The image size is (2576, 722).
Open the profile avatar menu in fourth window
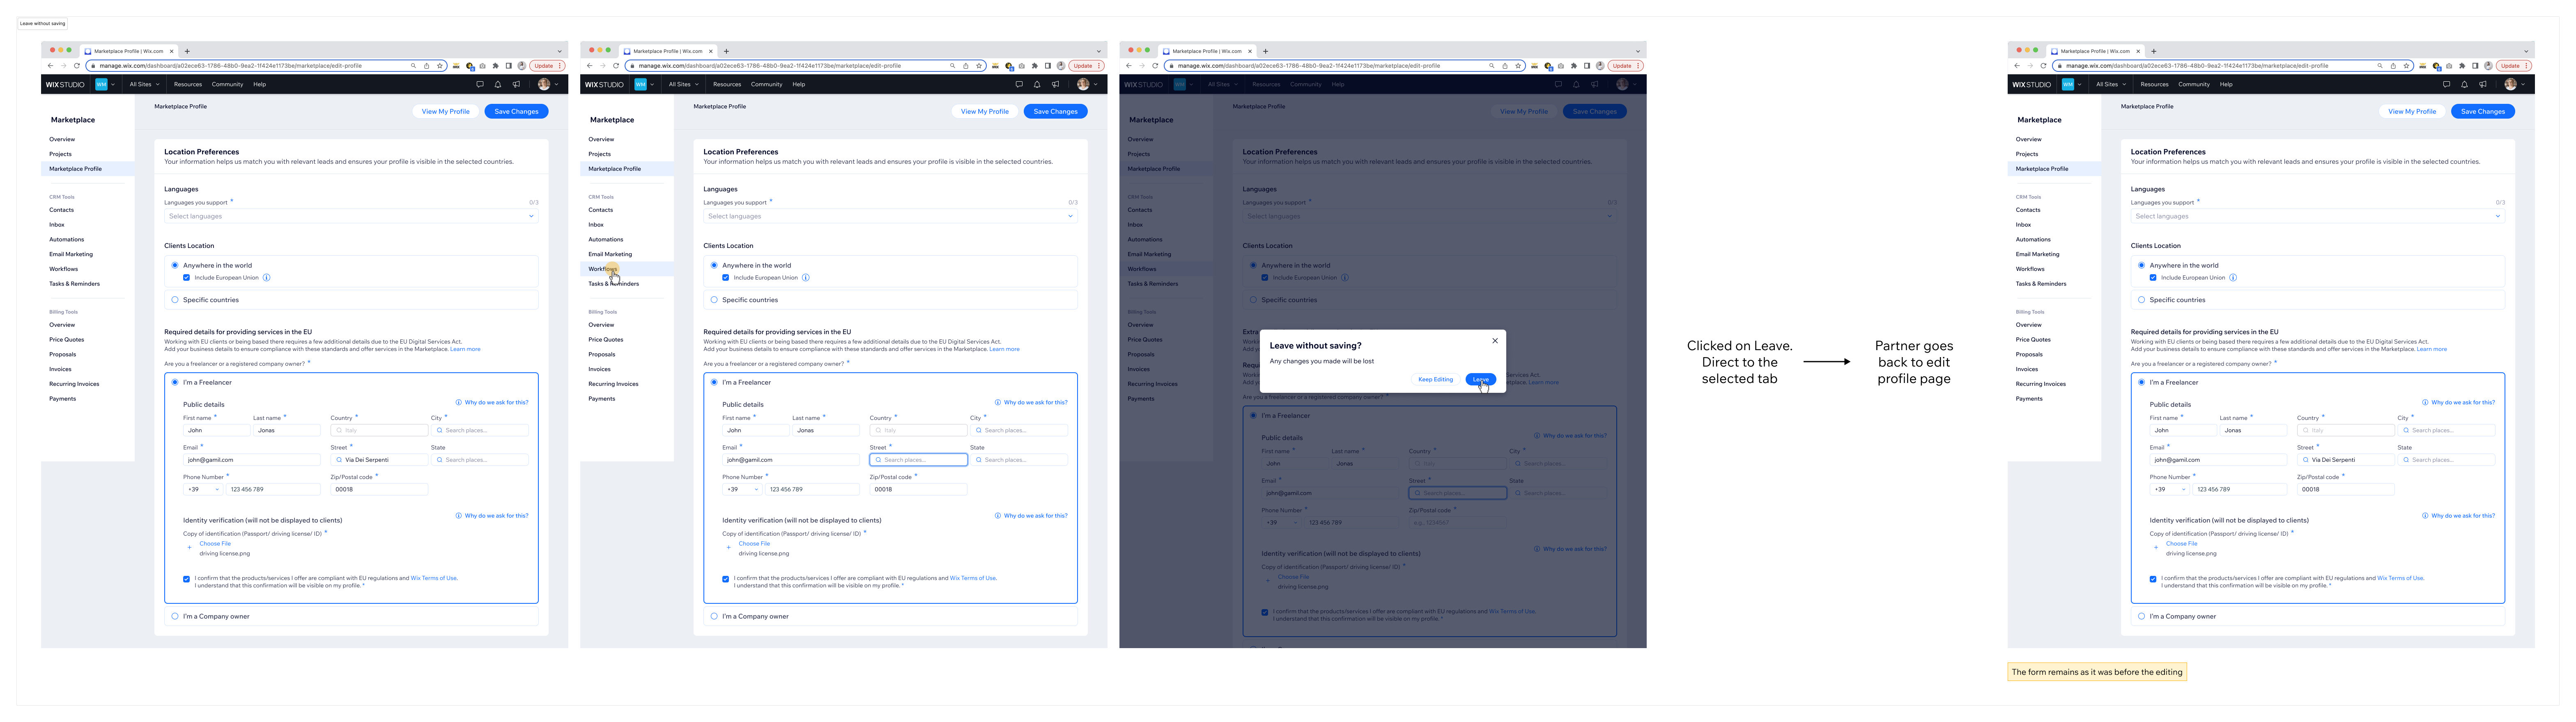point(2514,85)
